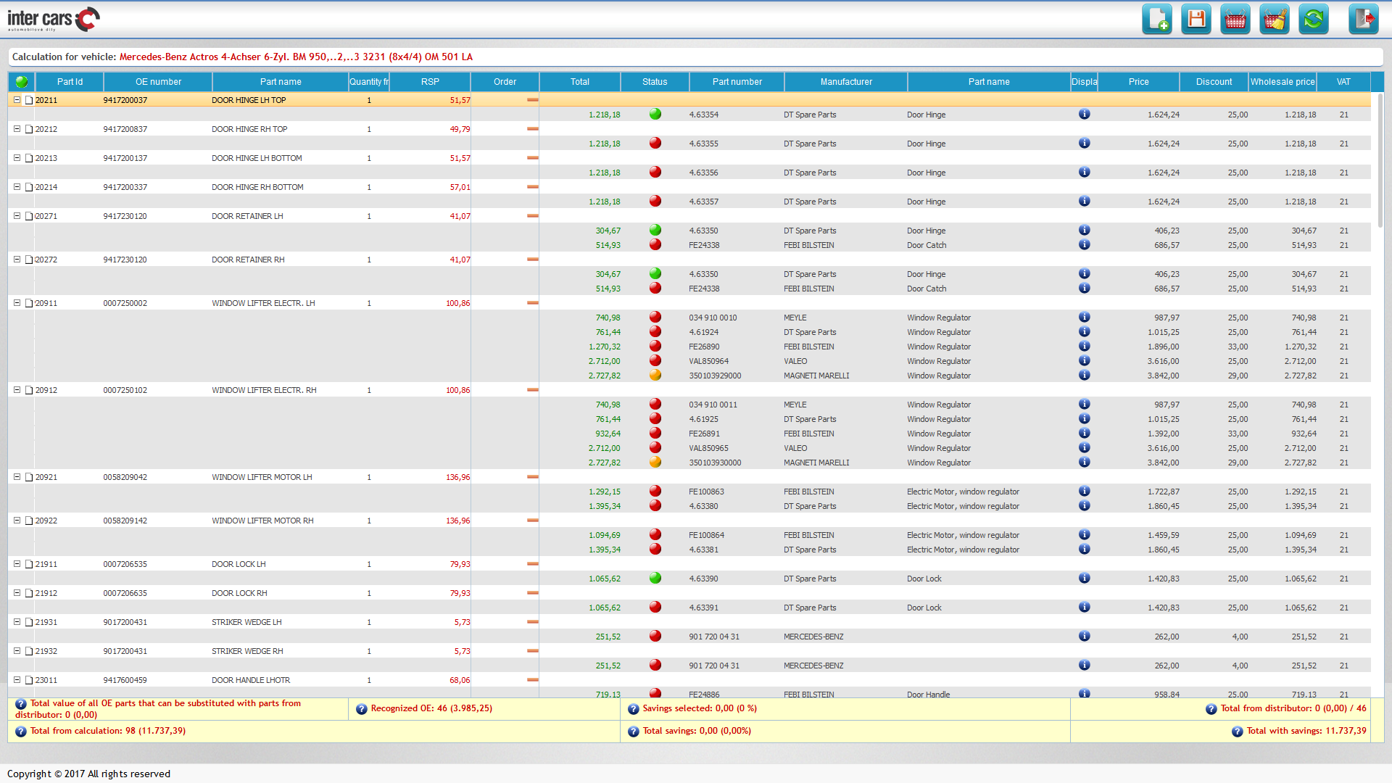Viewport: 1392px width, 783px height.
Task: Clear the basket with the broom icon
Action: tap(1275, 19)
